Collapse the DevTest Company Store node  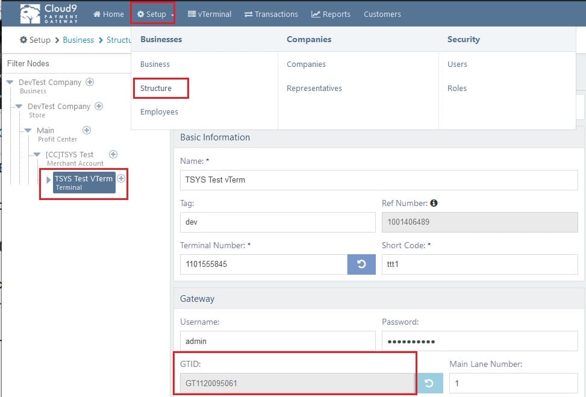coord(19,107)
